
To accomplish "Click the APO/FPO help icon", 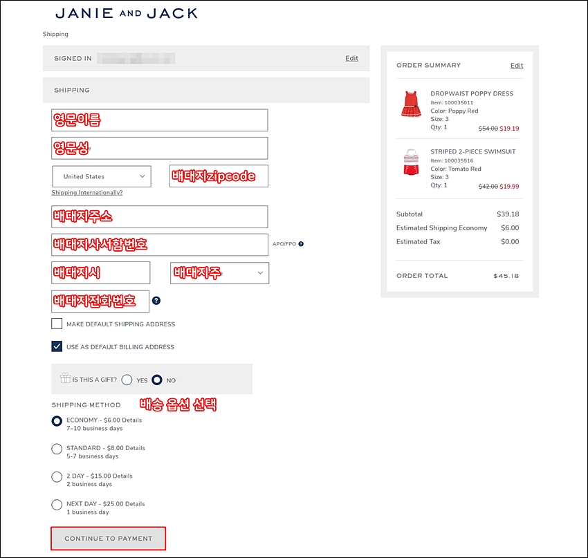I will [x=301, y=244].
